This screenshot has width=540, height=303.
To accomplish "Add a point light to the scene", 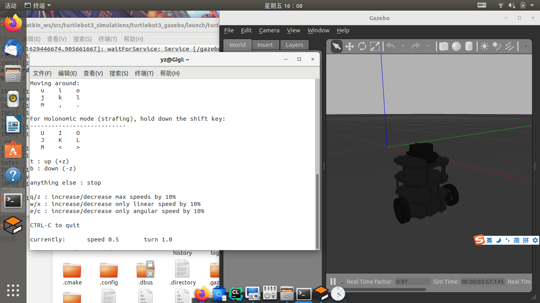I will 484,46.
